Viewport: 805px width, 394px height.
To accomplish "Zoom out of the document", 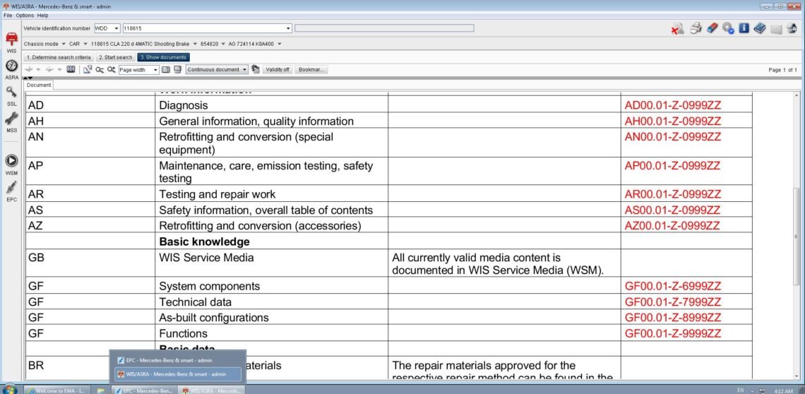I will (99, 69).
